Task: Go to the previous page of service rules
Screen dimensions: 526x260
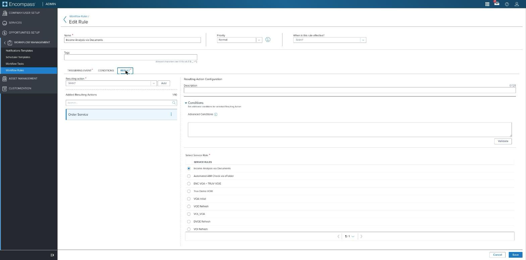Action: pyautogui.click(x=338, y=237)
